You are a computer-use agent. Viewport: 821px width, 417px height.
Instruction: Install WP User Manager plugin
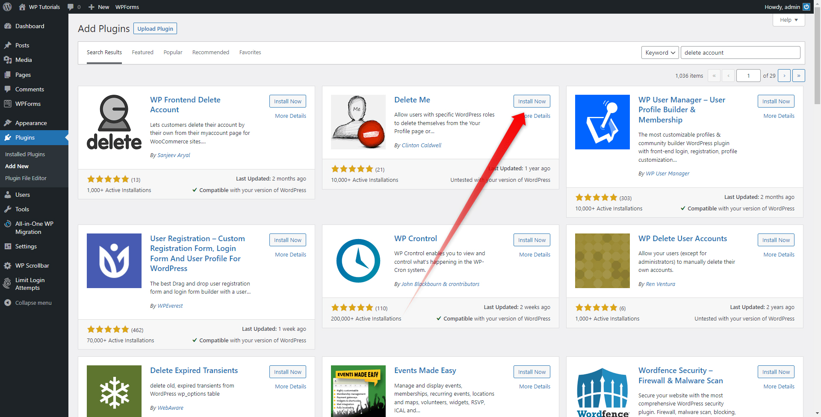(x=776, y=101)
